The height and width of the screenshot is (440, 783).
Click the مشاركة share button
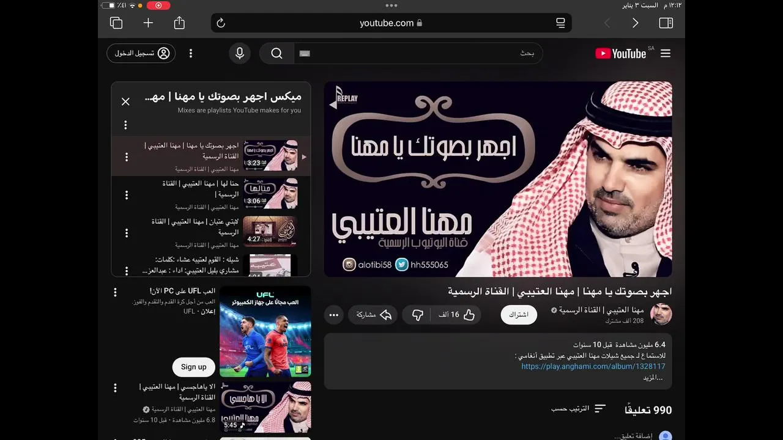coord(373,315)
